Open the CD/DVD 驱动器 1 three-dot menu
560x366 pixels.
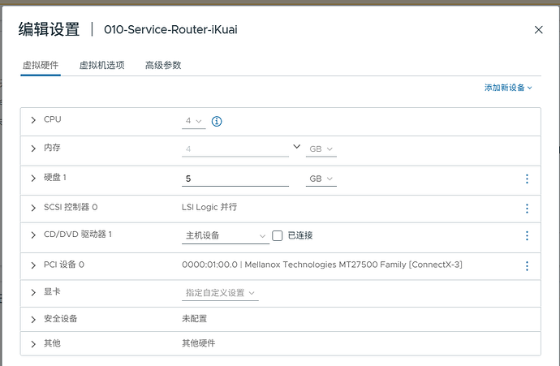[527, 235]
